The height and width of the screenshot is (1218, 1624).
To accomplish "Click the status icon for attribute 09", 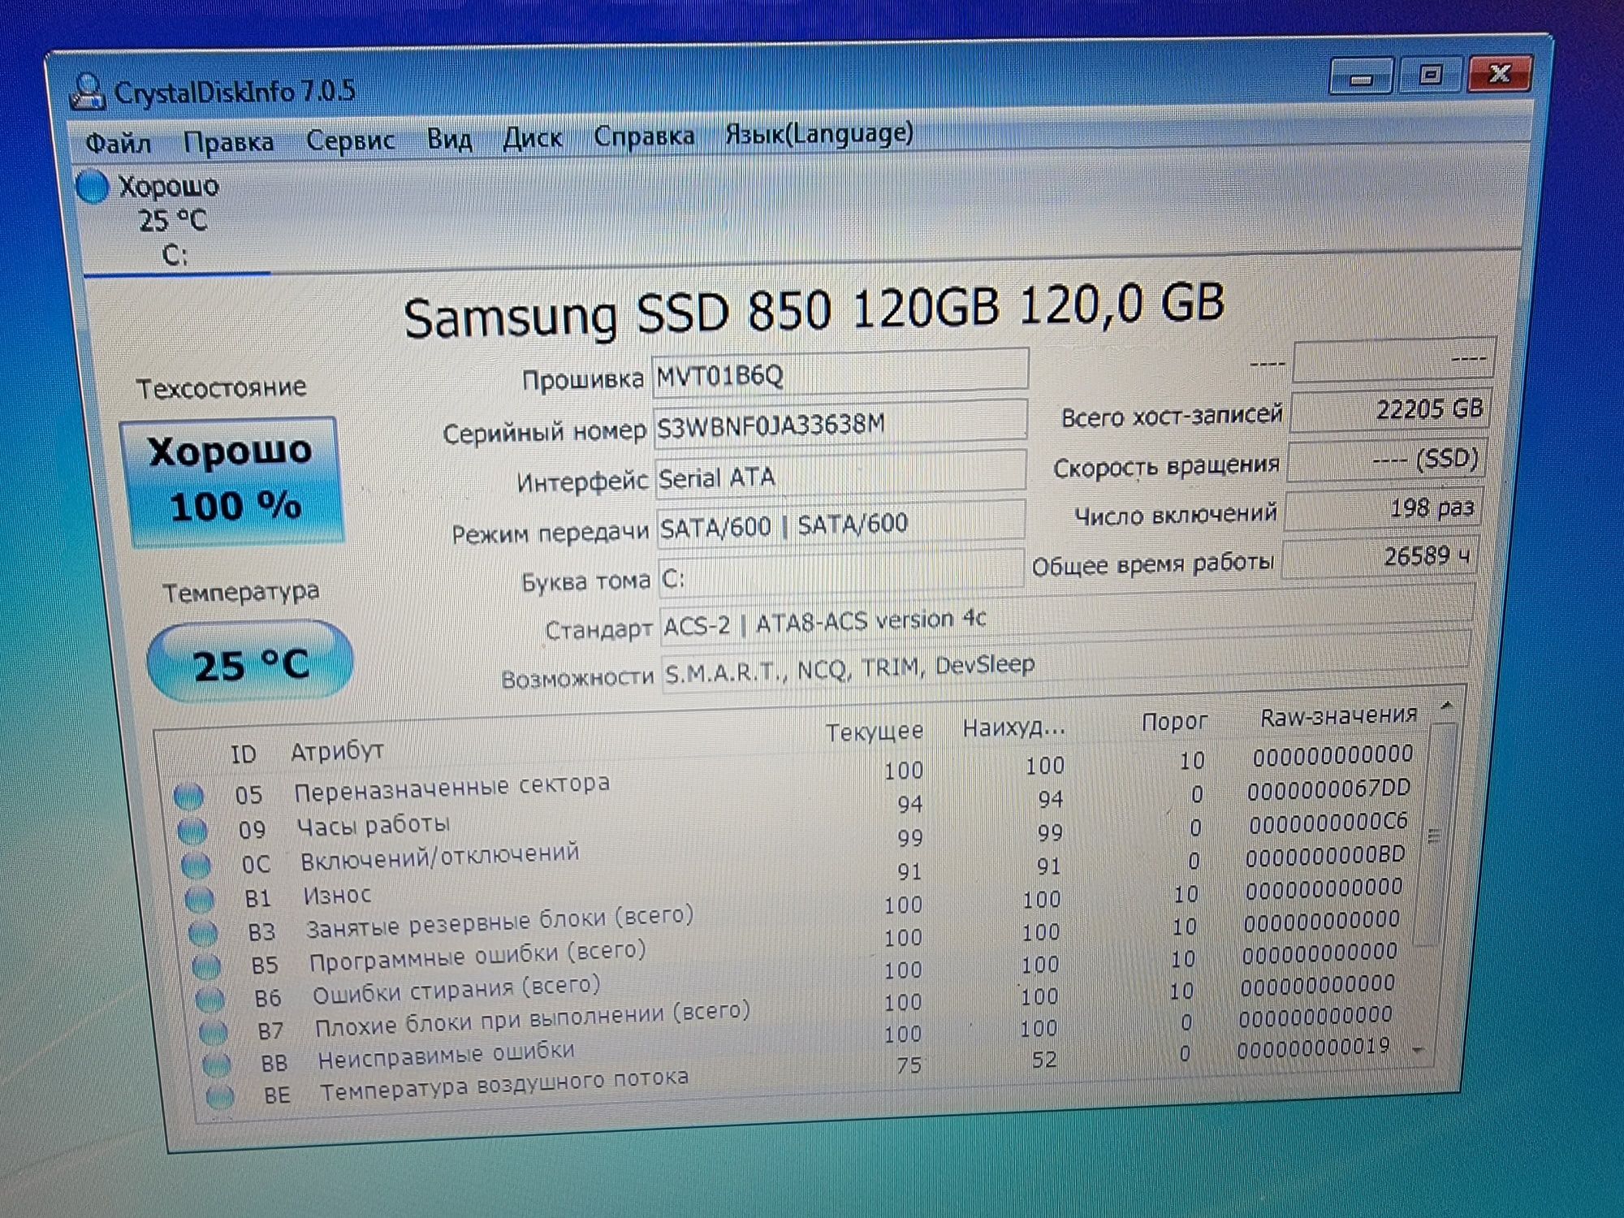I will click(x=192, y=830).
